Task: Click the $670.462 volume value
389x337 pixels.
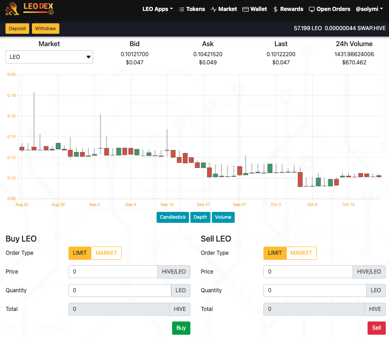Action: [354, 62]
